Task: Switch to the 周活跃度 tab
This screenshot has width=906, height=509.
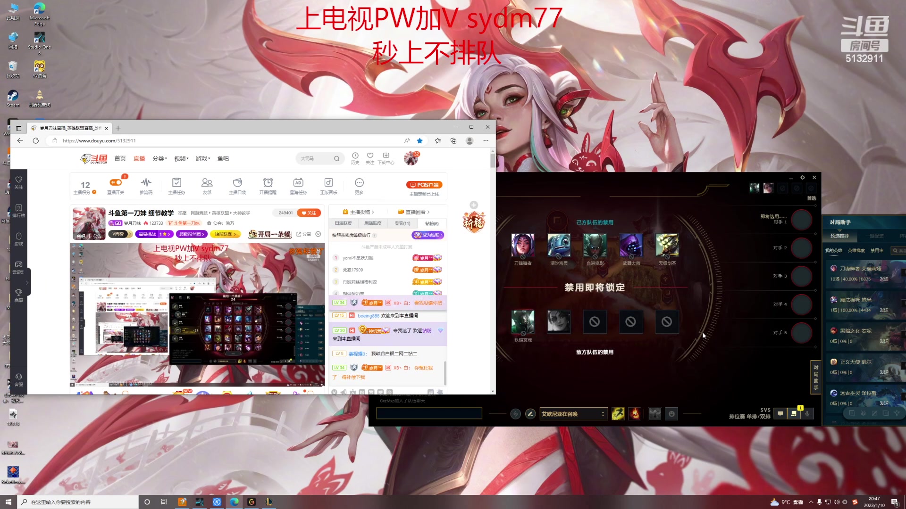Action: click(x=373, y=223)
